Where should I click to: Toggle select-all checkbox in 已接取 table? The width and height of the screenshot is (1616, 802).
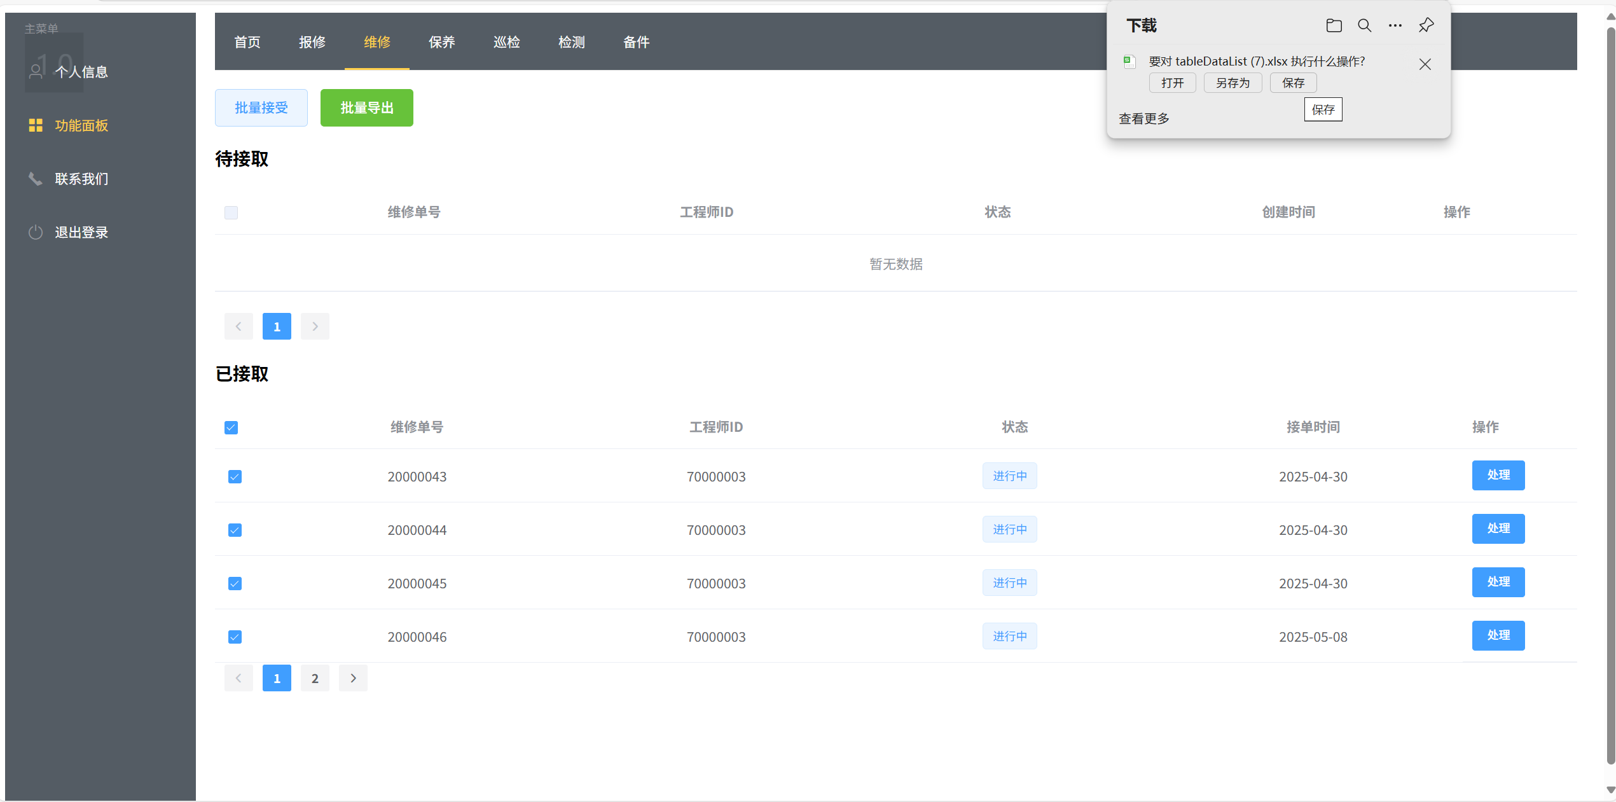[x=231, y=427]
